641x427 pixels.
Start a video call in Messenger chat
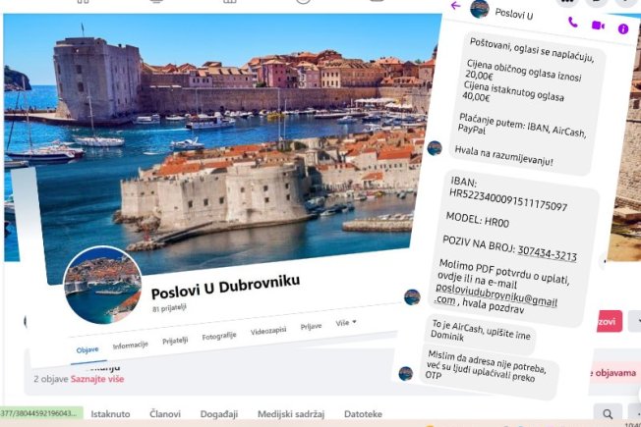coord(598,26)
